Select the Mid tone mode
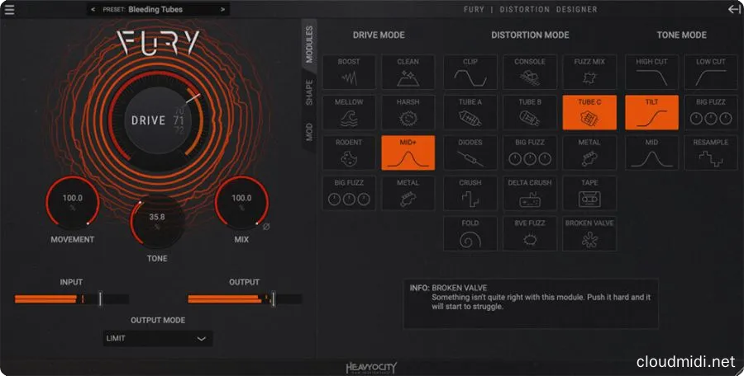Image resolution: width=744 pixels, height=376 pixels. [652, 153]
